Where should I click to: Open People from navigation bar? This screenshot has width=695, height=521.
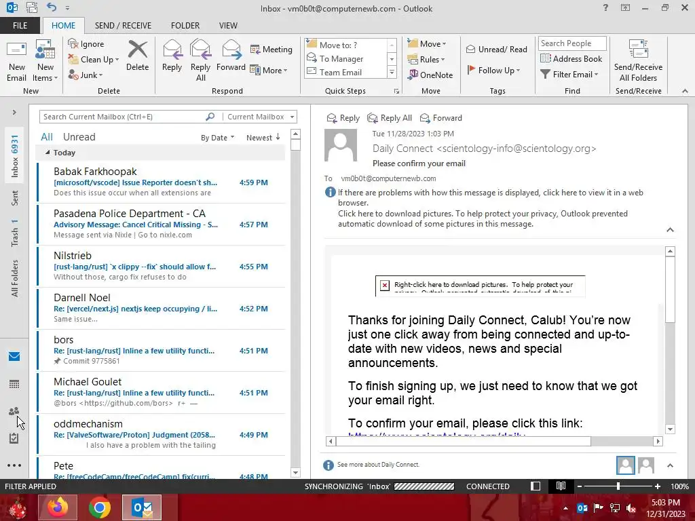coord(14,411)
